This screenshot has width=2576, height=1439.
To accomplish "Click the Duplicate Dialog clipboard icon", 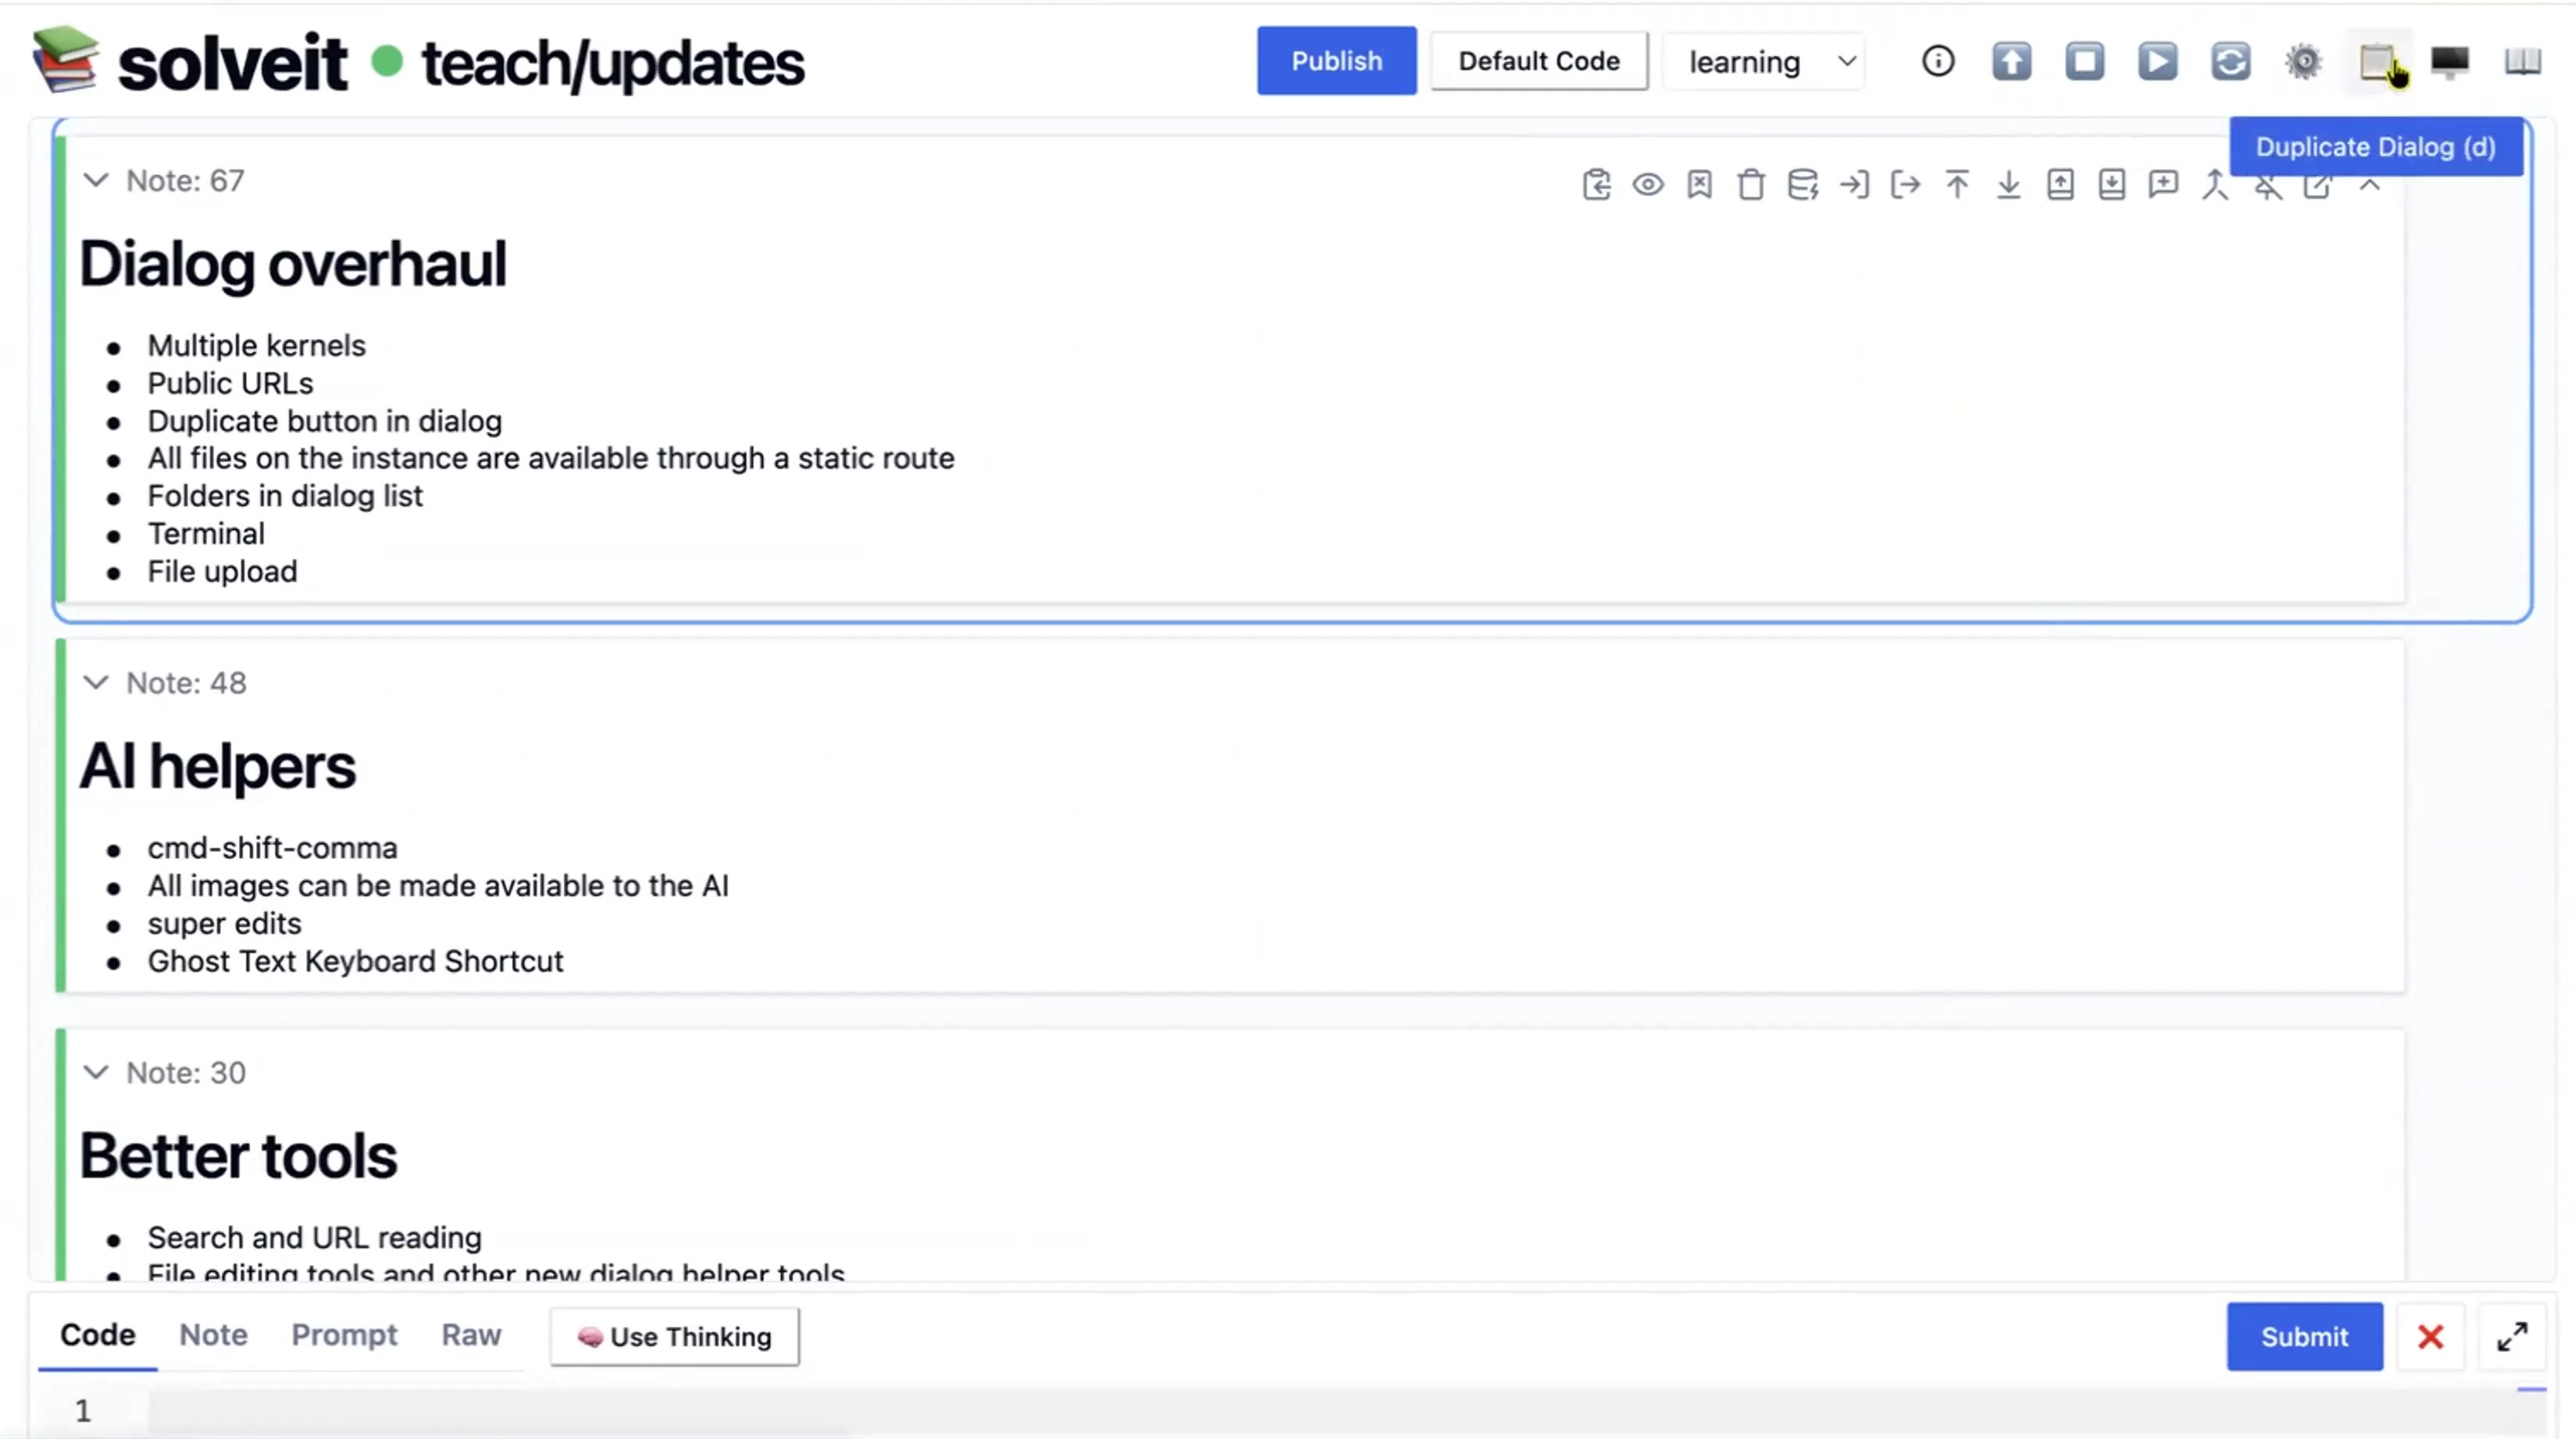I will tap(2376, 62).
